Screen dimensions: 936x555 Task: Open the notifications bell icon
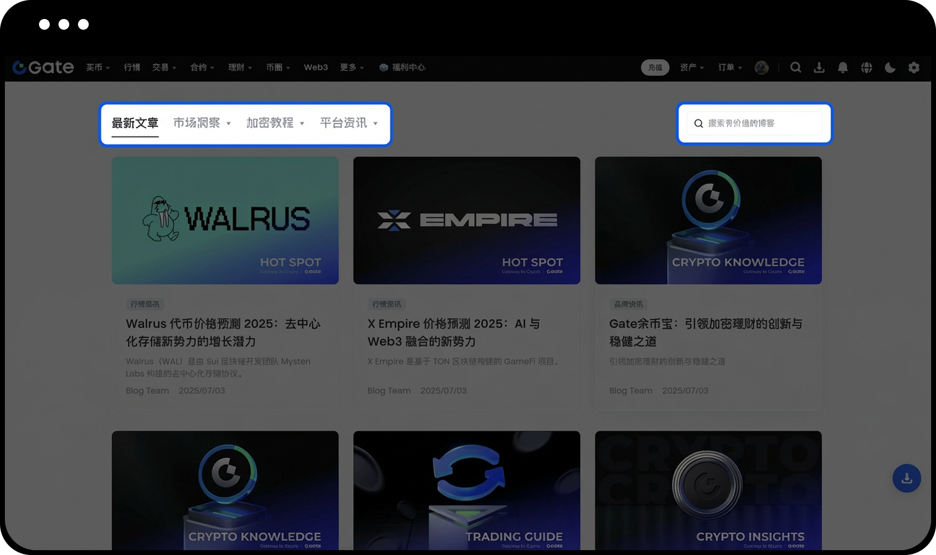pos(842,67)
